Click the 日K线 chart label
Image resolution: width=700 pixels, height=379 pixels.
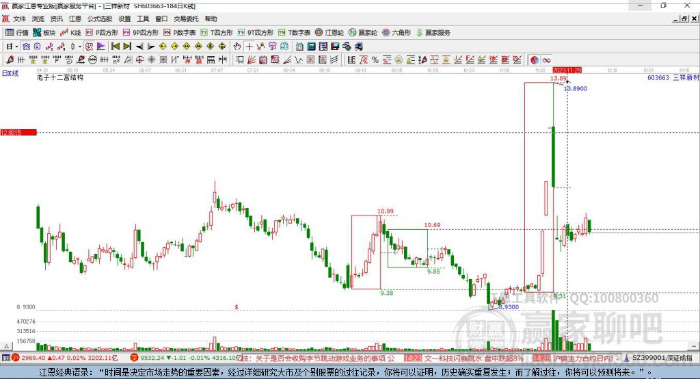click(10, 73)
